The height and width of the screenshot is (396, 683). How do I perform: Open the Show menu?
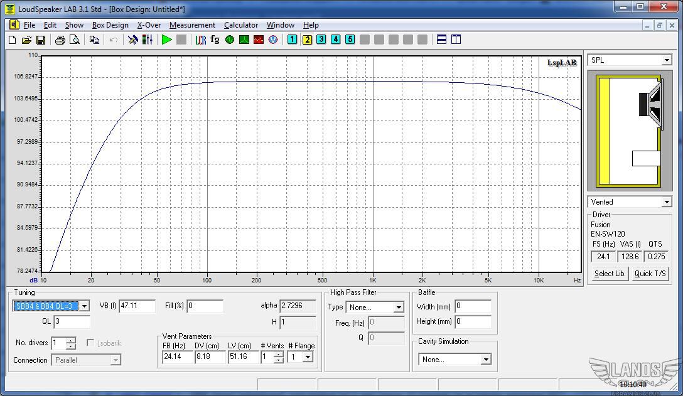pyautogui.click(x=74, y=25)
